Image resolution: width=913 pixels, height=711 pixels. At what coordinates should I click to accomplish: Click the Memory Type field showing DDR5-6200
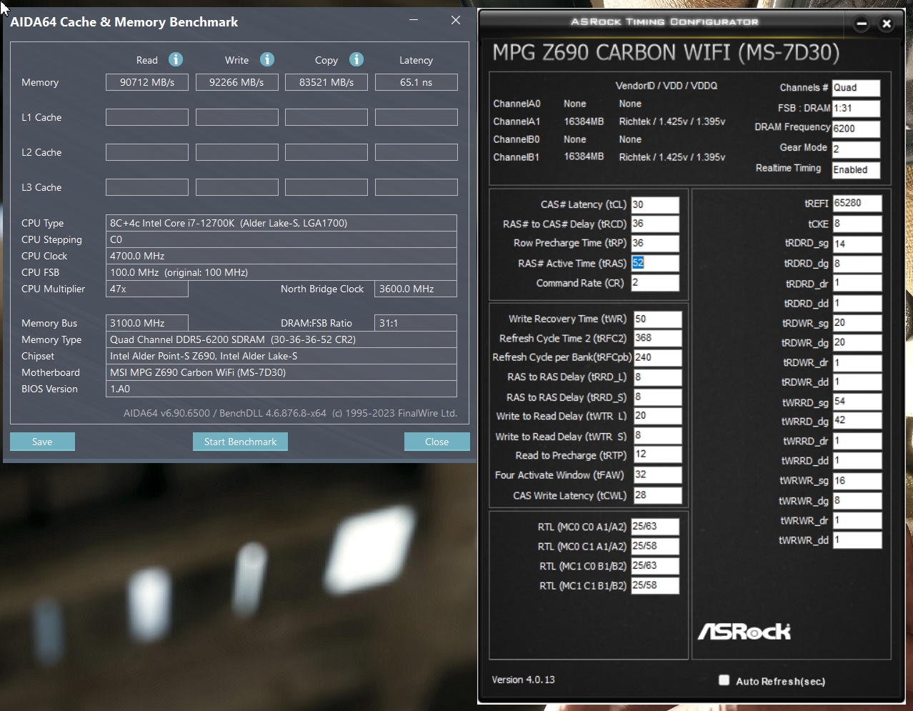281,339
